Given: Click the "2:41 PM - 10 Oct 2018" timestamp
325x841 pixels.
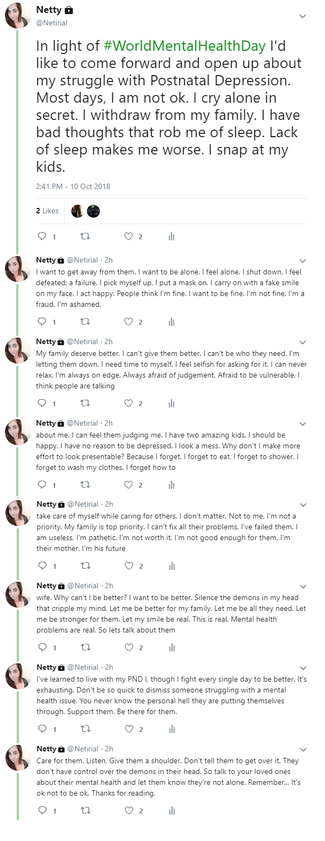Looking at the screenshot, I should click(x=73, y=186).
